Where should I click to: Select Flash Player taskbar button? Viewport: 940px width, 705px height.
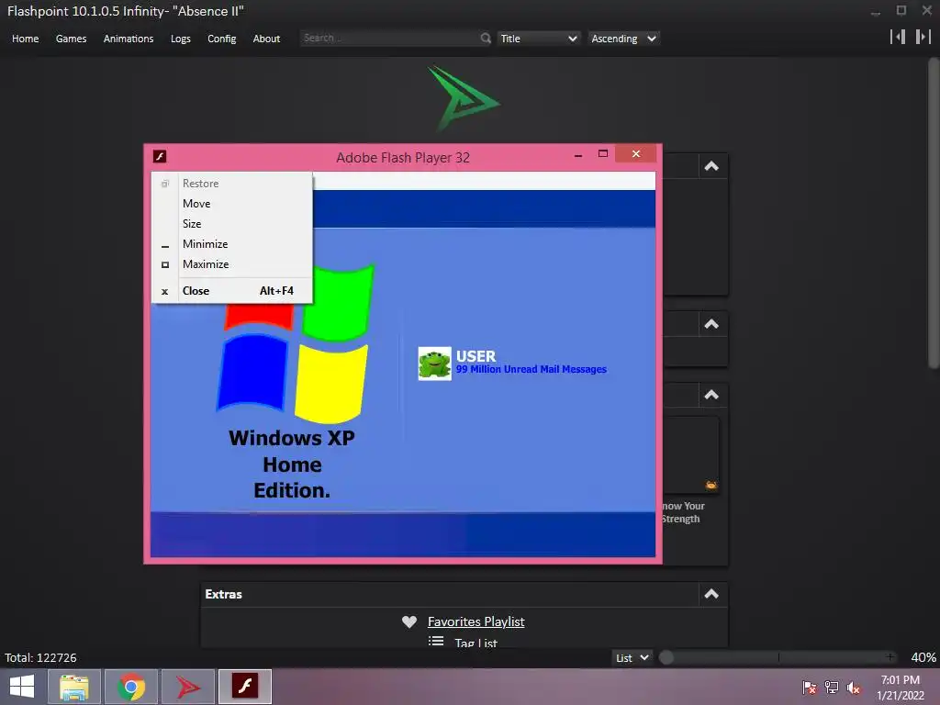click(244, 687)
